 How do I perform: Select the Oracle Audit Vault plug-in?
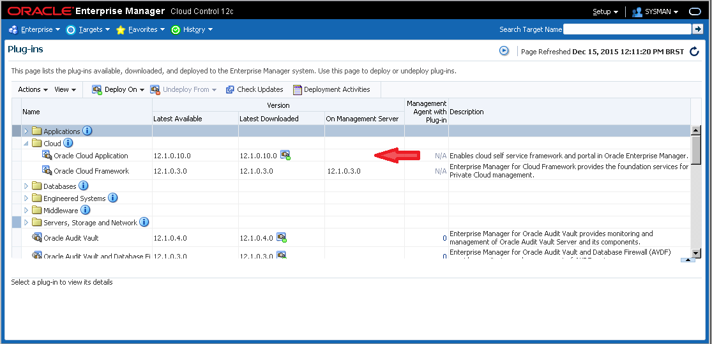(351, 238)
